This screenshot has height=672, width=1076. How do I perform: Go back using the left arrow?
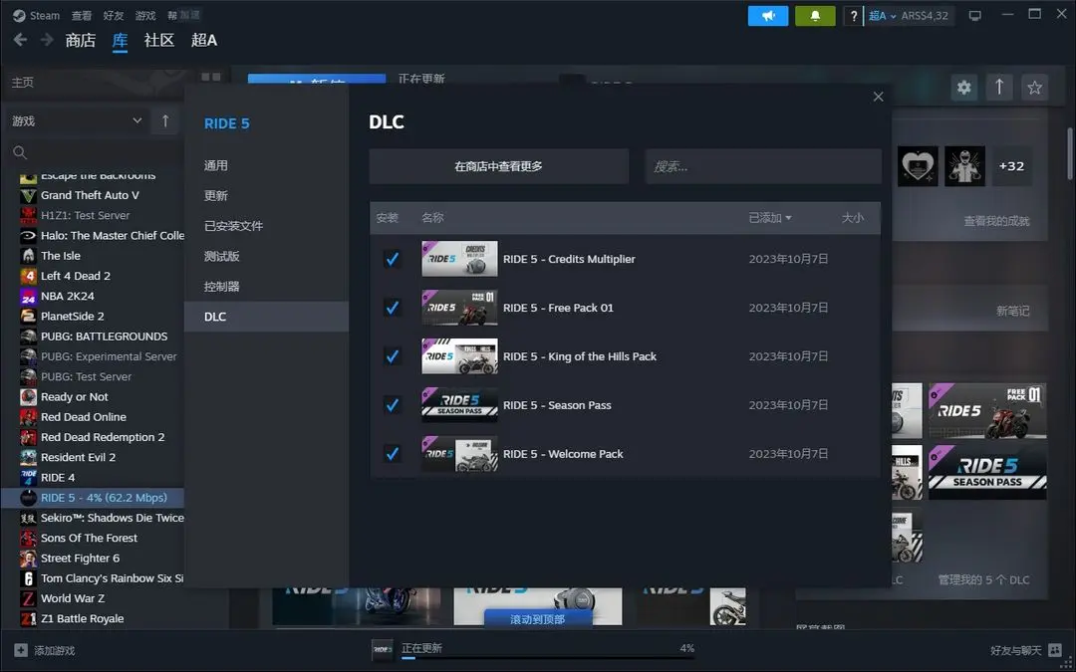(x=21, y=40)
